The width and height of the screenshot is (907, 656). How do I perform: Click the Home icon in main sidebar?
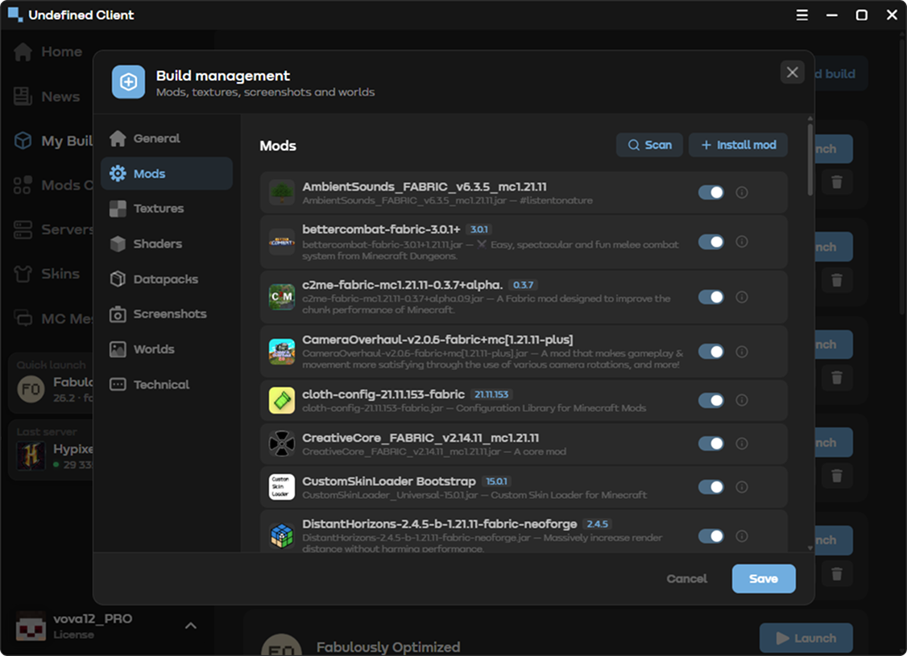(23, 52)
